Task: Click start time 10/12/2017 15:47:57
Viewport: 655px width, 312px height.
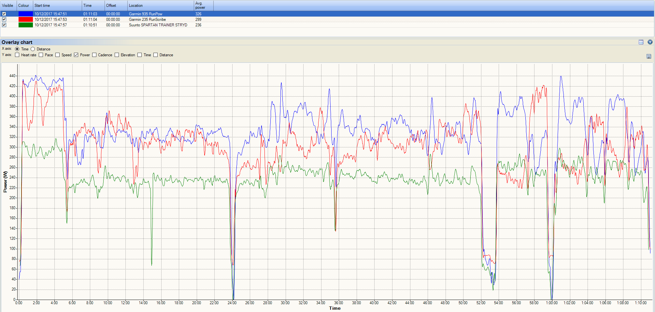Action: click(51, 25)
